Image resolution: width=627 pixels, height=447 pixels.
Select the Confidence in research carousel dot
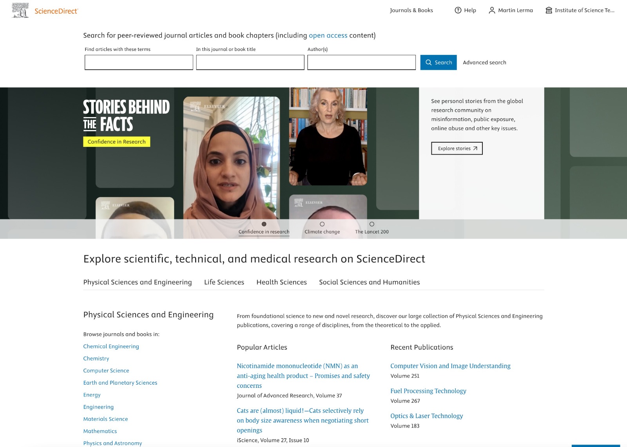(x=264, y=224)
